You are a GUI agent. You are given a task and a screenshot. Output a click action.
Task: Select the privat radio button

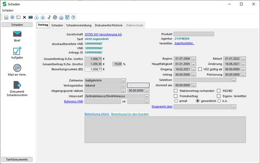(176, 101)
